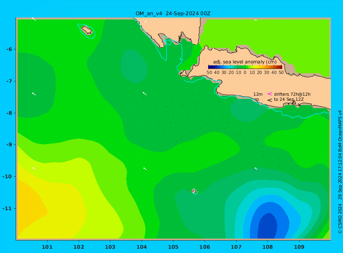Click the "adj. sea level anomaly (cm)" label
The image size is (343, 253).
pyautogui.click(x=245, y=62)
